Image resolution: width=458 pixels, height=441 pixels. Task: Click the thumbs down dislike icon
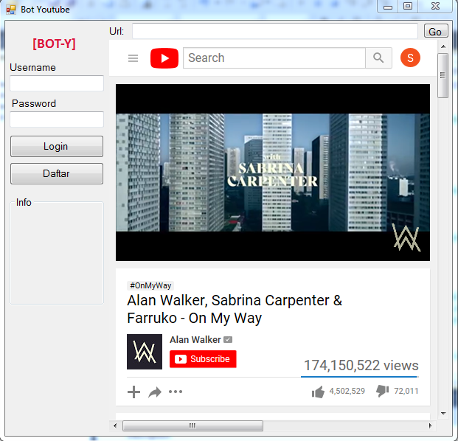[x=382, y=391]
